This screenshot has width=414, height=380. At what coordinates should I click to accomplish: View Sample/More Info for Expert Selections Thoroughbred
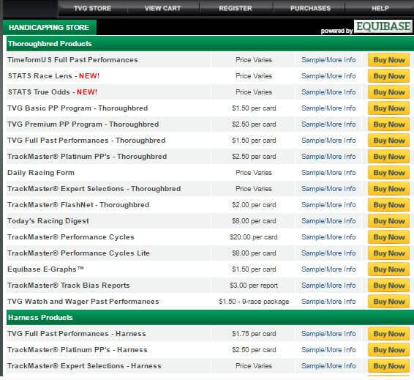328,189
